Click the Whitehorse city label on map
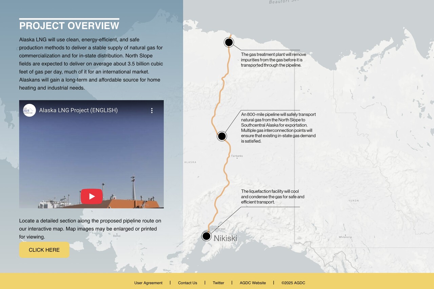Viewport: 434px width, 289px height. 345,237
